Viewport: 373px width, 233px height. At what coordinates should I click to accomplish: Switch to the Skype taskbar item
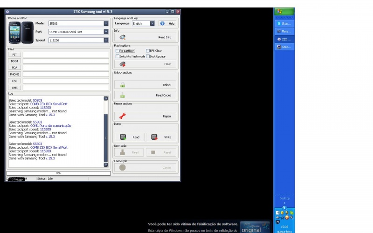pos(284,24)
